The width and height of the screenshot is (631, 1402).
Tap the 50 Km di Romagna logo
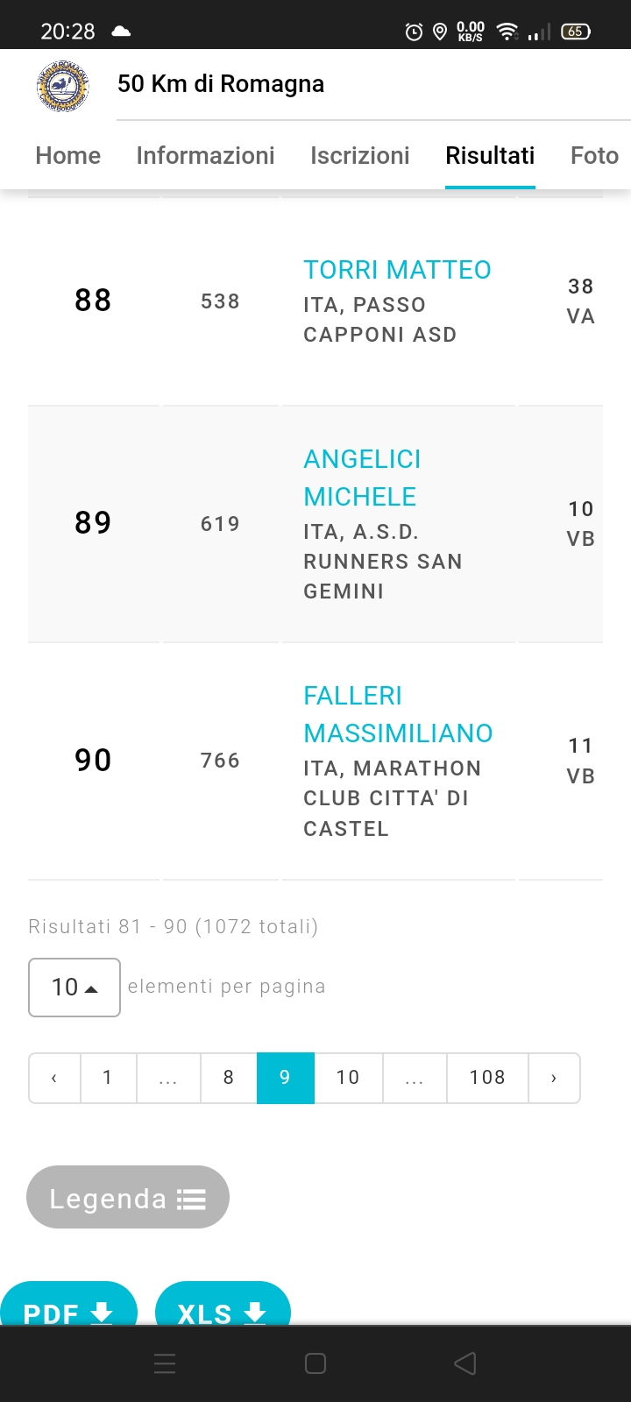pos(63,85)
